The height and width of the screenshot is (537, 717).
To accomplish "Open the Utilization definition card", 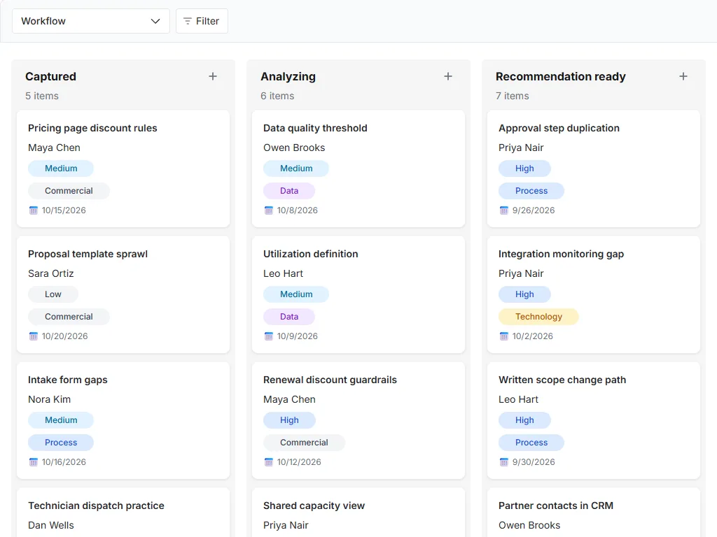I will click(x=358, y=294).
